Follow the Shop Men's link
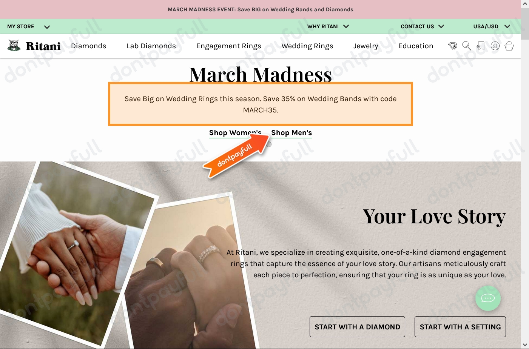This screenshot has height=349, width=529. [x=291, y=133]
